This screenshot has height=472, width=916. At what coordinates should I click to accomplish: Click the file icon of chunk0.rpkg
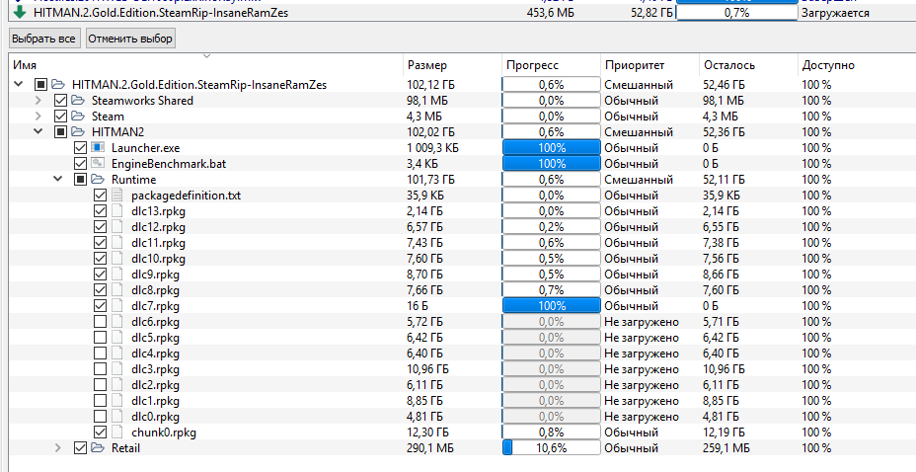click(118, 433)
